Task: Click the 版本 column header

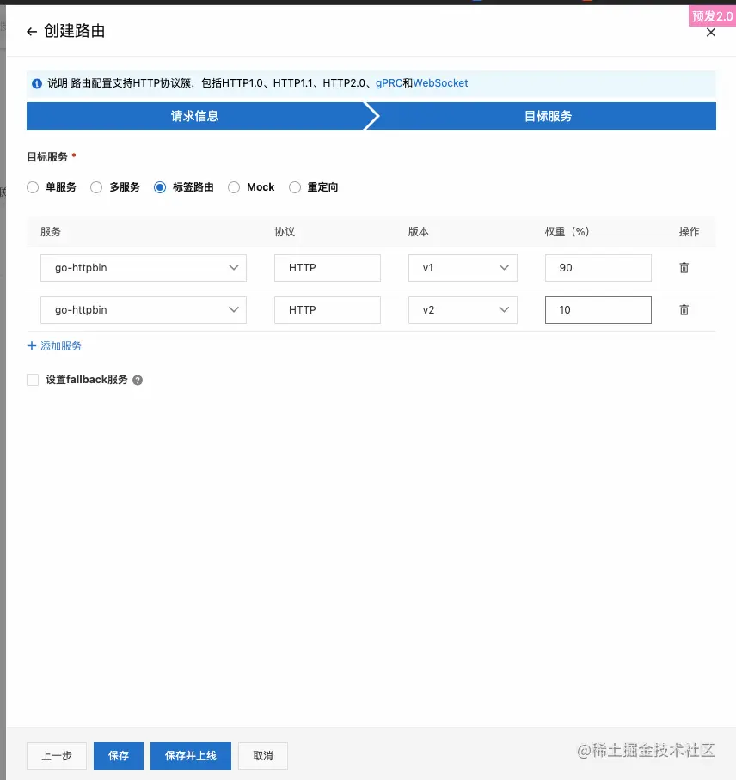Action: click(x=418, y=232)
